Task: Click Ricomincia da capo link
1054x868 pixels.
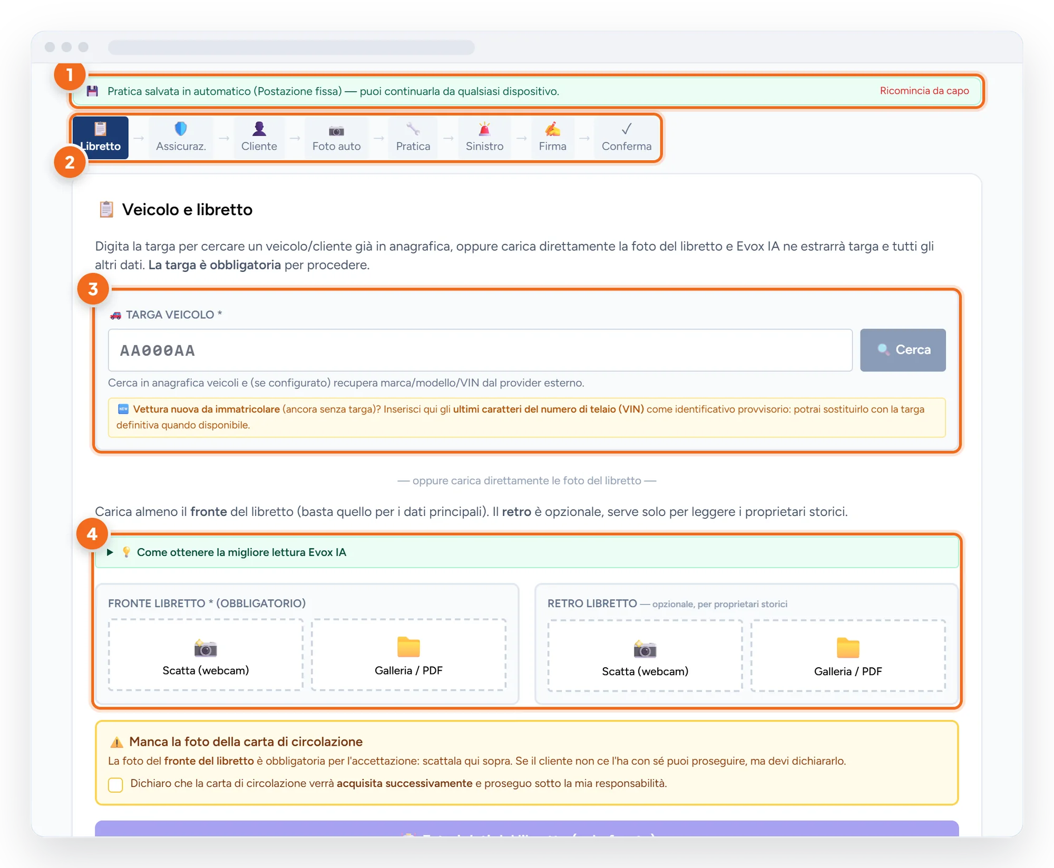Action: (x=924, y=91)
